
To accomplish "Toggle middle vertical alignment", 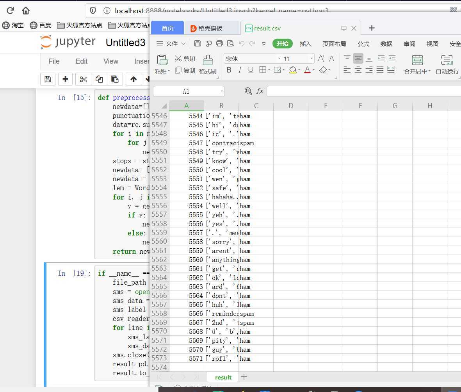I will click(358, 58).
